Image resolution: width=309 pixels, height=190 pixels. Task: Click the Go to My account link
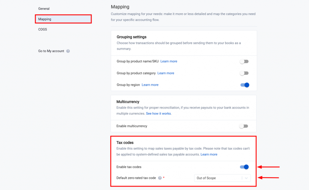51,51
